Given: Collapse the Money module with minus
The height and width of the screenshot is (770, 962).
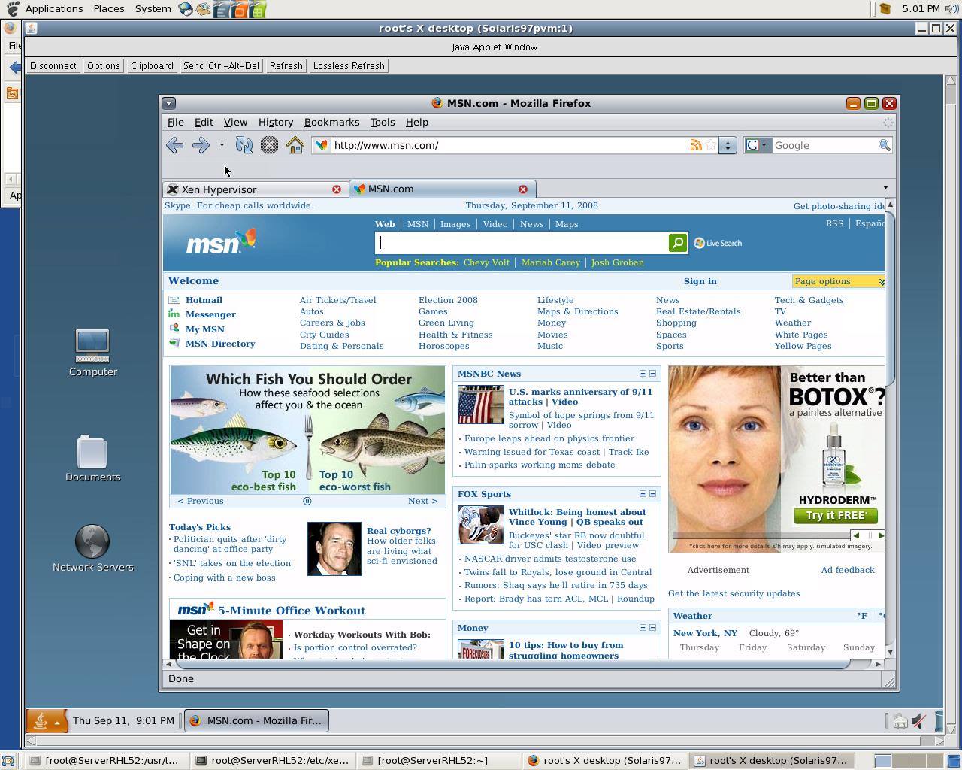Looking at the screenshot, I should pos(652,628).
